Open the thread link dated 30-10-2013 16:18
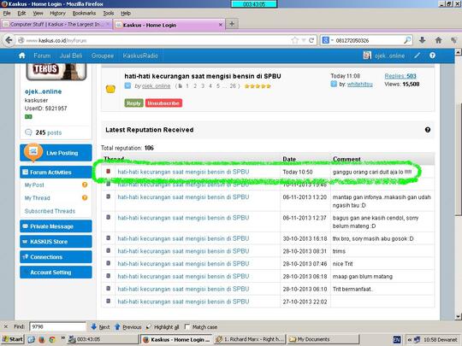This screenshot has height=346, width=462. [x=183, y=238]
